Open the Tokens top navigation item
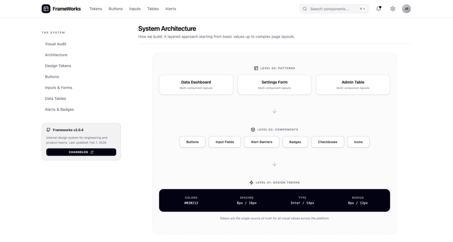This screenshot has height=242, width=453. click(x=96, y=9)
